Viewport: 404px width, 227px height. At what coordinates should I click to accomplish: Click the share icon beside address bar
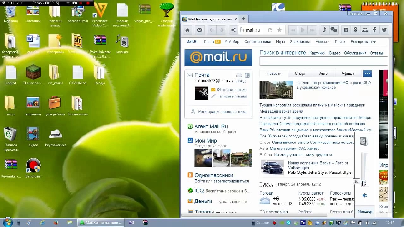coord(233,30)
